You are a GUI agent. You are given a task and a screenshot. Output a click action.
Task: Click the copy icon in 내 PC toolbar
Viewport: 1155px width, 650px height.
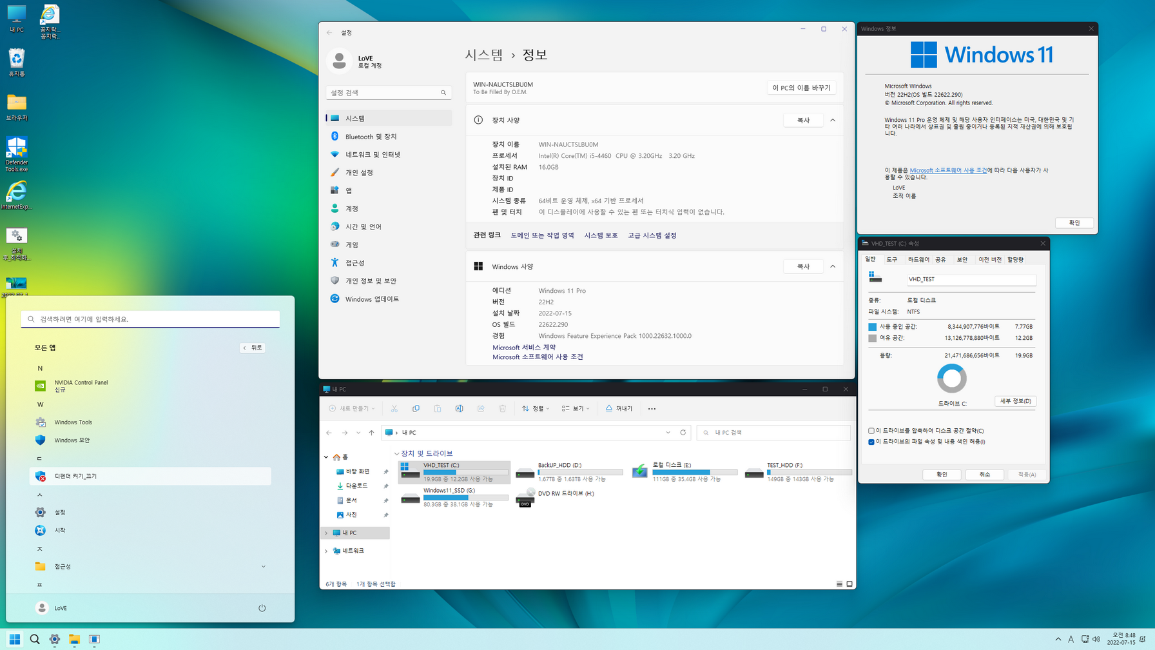[x=416, y=408]
